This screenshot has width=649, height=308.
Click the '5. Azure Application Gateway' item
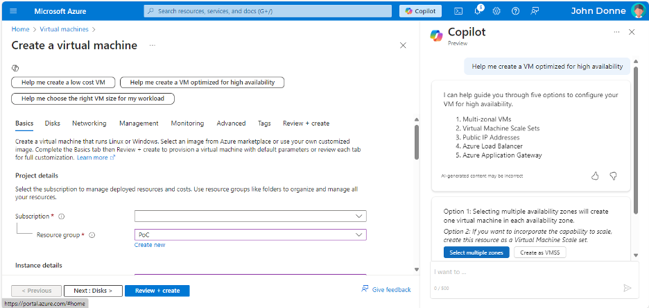coord(499,155)
